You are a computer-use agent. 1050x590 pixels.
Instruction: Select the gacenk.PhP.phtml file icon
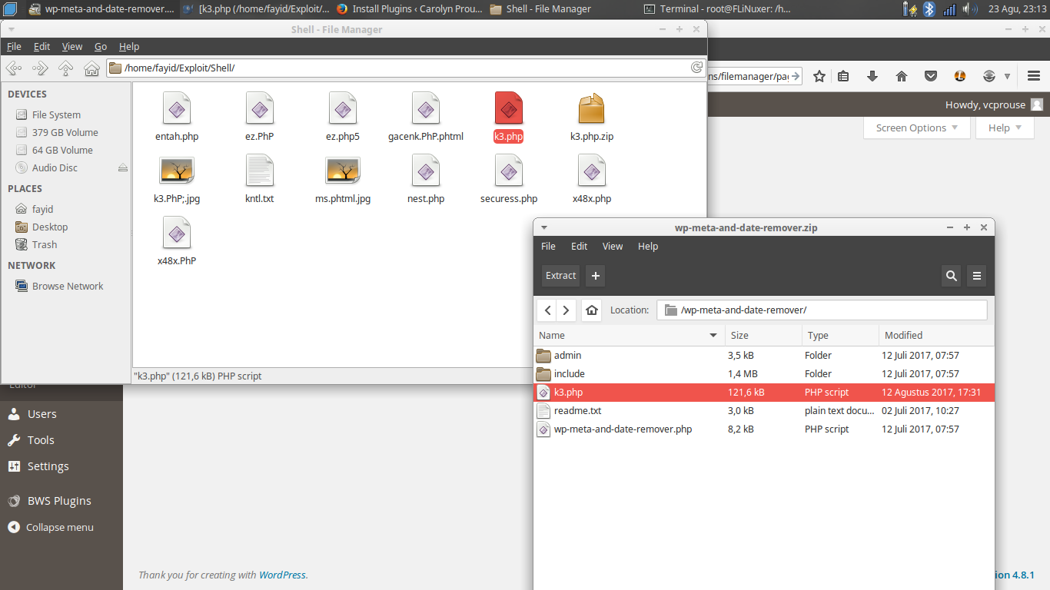(426, 108)
